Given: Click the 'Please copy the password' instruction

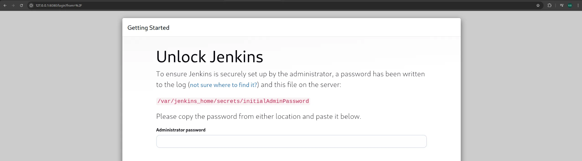Looking at the screenshot, I should 259,116.
